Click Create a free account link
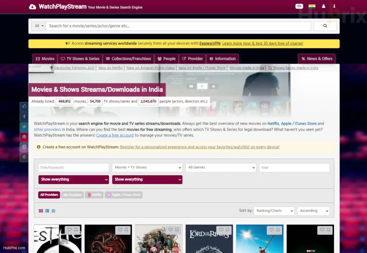Image resolution: width=367 pixels, height=253 pixels. pyautogui.click(x=115, y=135)
